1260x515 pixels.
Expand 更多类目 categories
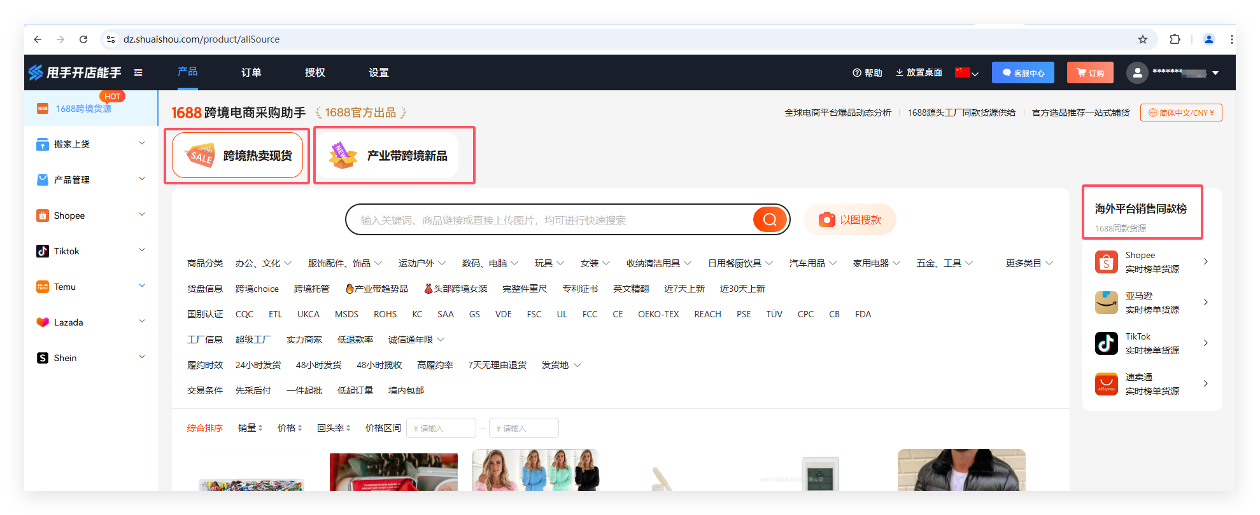1029,263
